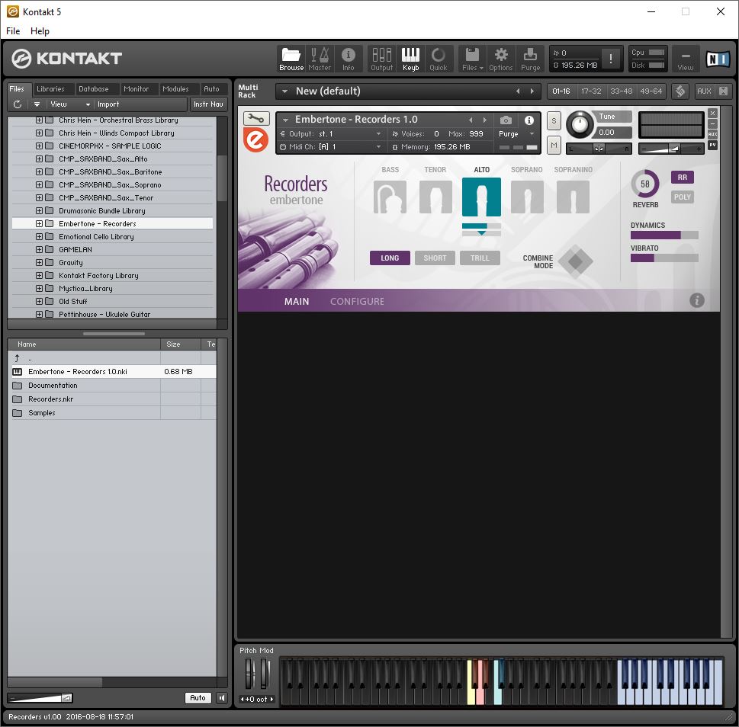This screenshot has width=739, height=727.
Task: Show instrument info via round i icon
Action: tap(529, 120)
